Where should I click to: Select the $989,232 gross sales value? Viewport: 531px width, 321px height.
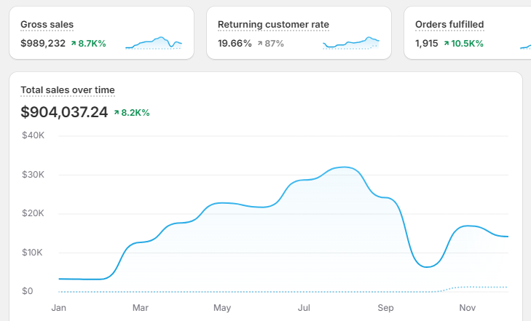click(x=43, y=44)
